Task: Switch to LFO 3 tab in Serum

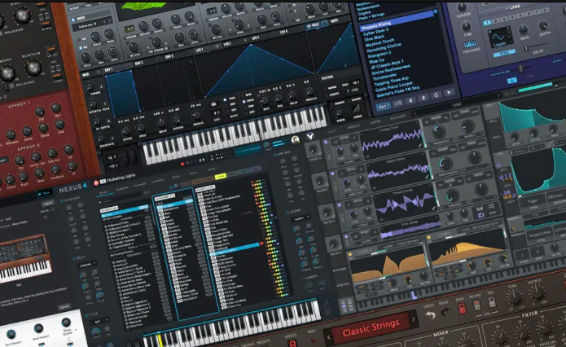Action: coord(255,37)
